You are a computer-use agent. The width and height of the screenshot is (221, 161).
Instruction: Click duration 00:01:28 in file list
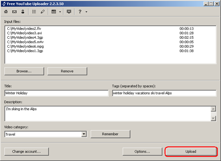187,33
